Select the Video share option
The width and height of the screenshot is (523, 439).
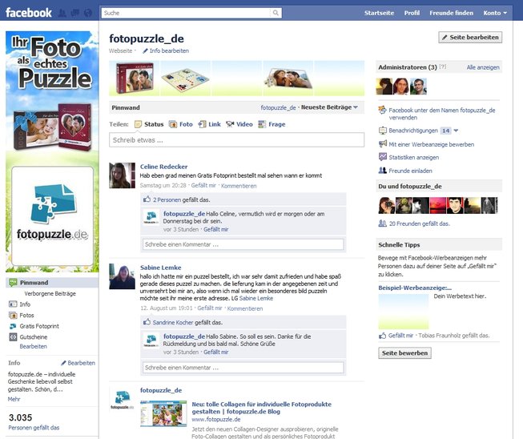pos(239,124)
